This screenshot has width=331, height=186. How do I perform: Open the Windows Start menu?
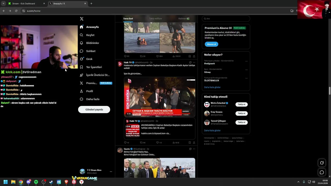(5, 182)
